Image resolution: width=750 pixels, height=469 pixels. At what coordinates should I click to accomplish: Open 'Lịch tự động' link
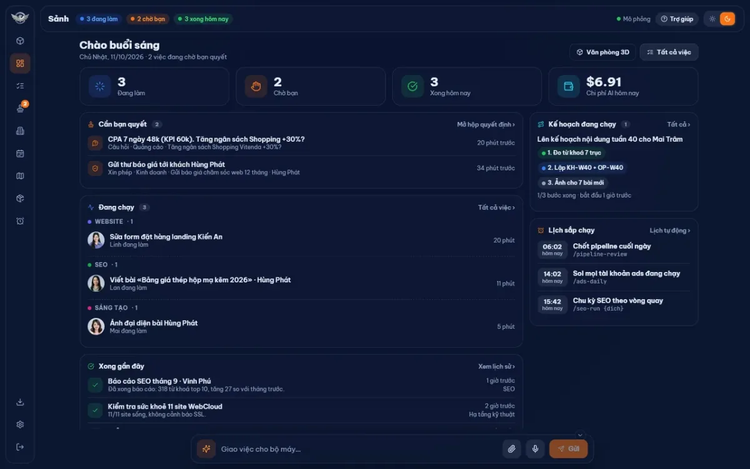pyautogui.click(x=670, y=231)
